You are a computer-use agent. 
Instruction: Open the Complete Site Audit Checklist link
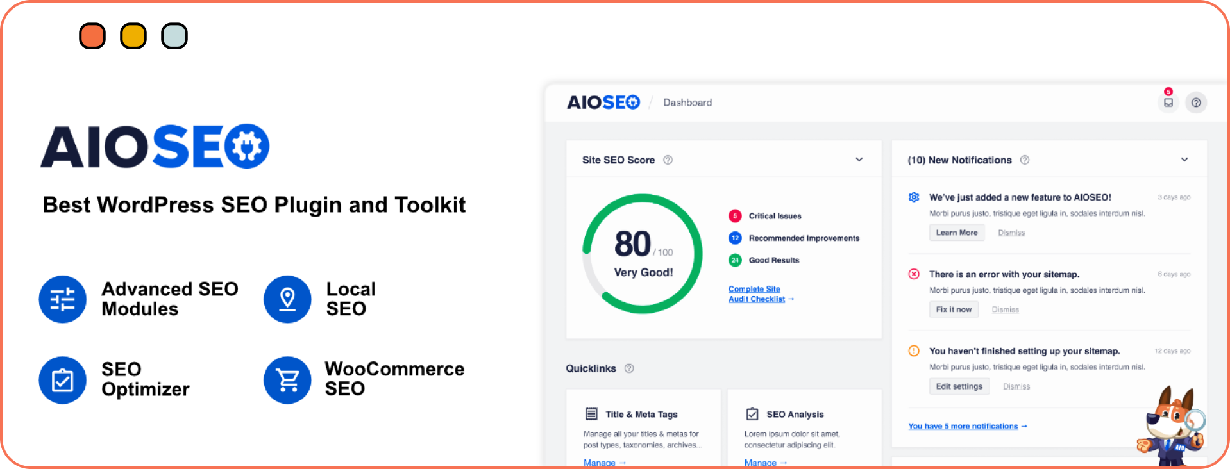pyautogui.click(x=761, y=294)
